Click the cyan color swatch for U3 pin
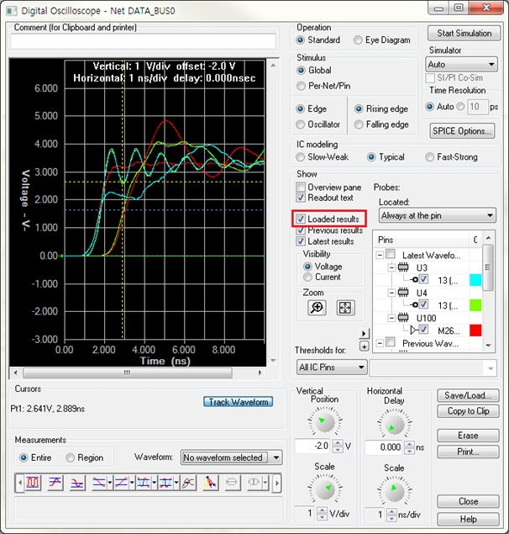The height and width of the screenshot is (534, 509). pyautogui.click(x=475, y=279)
